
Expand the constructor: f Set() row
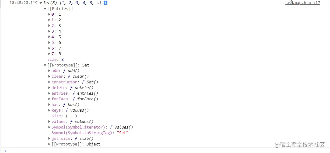click(x=50, y=82)
